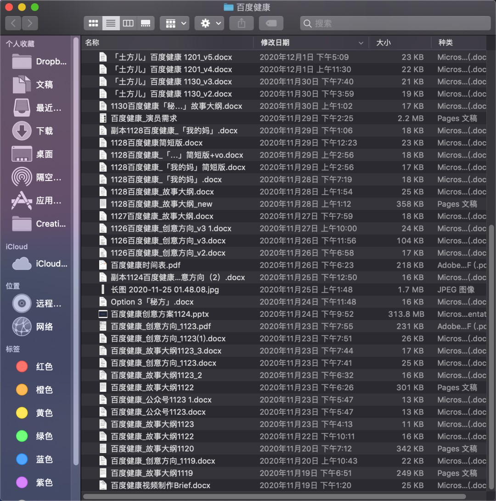Select file 「土方儿」百度健康 1201_v4.docx
The width and height of the screenshot is (496, 501).
[284, 69]
